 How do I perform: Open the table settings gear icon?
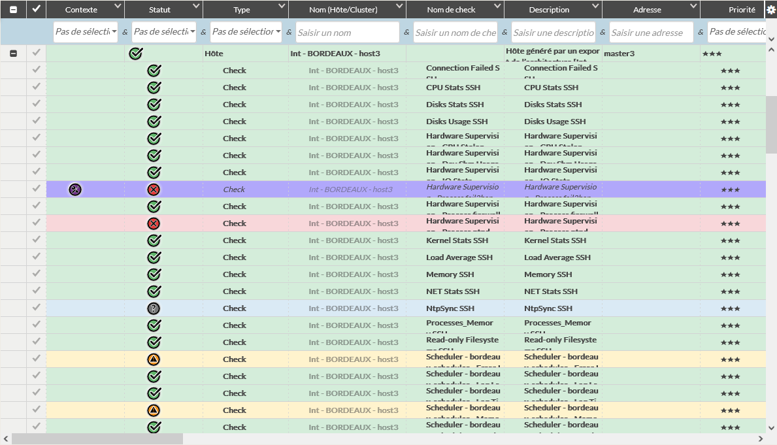[x=770, y=10]
